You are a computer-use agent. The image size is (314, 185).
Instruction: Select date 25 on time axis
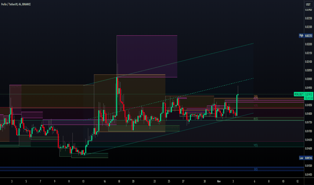coord(169,181)
